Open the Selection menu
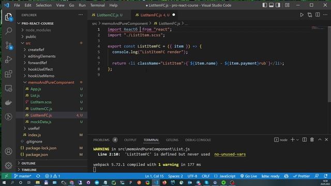Image resolution: width=331 pixels, height=186 pixels. 43,5
